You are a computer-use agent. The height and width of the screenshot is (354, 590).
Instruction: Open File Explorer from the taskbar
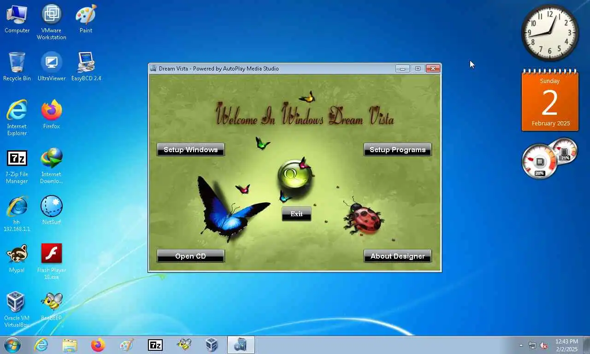click(x=70, y=345)
